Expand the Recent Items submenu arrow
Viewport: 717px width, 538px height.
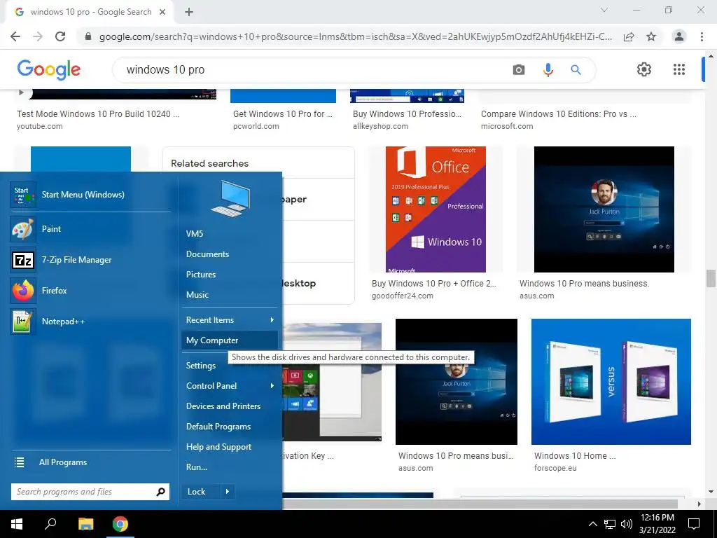(x=272, y=319)
